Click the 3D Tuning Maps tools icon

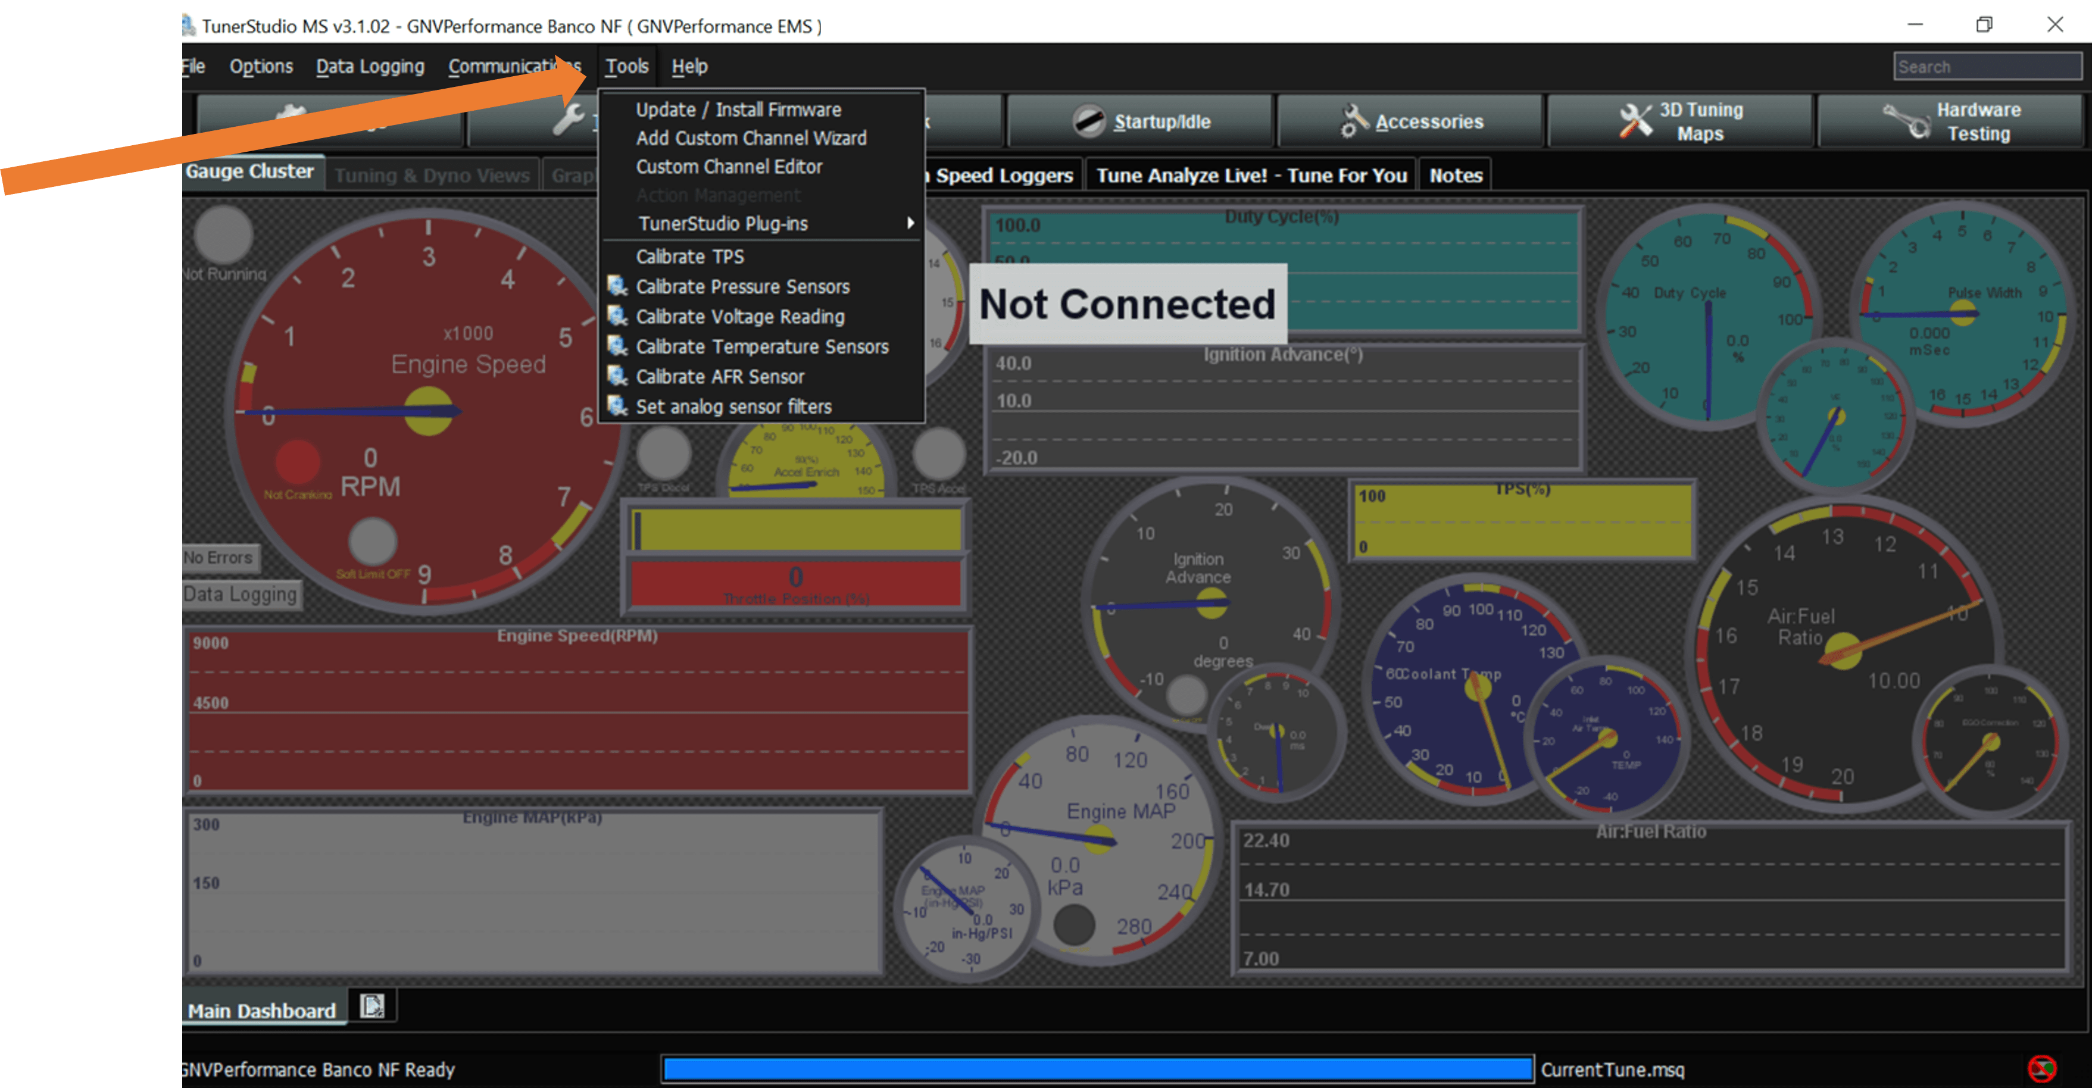(x=1635, y=121)
